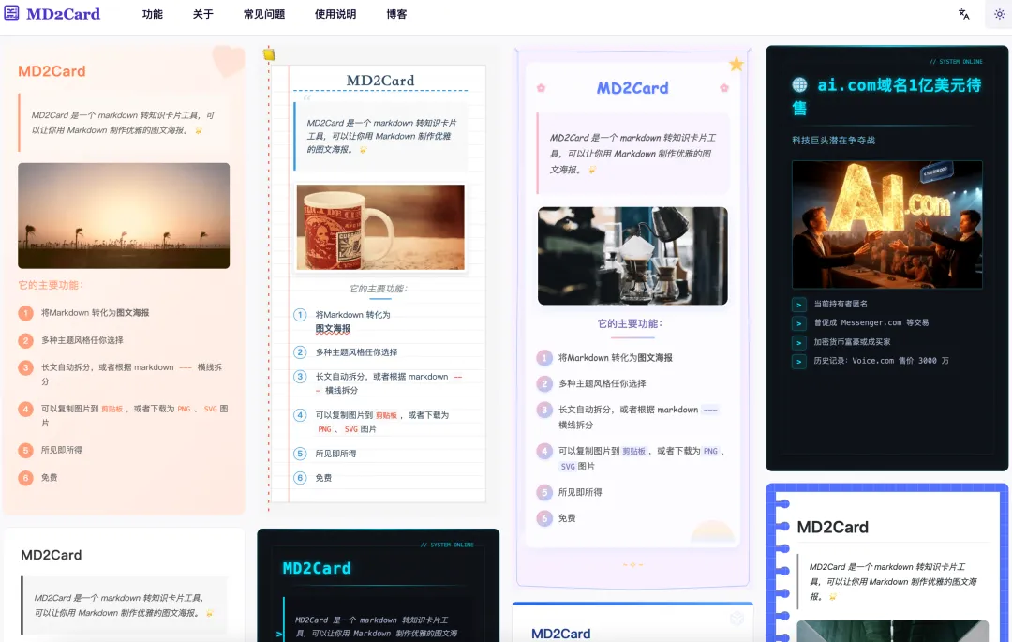Click the notebook card MD2Card heading
The width and height of the screenshot is (1012, 642).
[x=380, y=80]
